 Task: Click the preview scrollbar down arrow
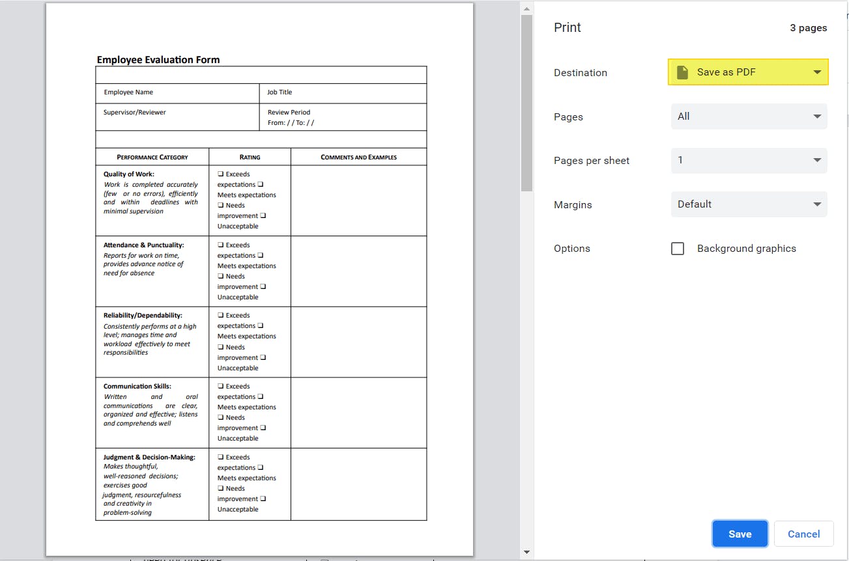coord(526,553)
